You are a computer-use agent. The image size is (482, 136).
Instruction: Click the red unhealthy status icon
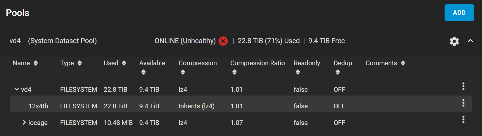[x=223, y=41]
